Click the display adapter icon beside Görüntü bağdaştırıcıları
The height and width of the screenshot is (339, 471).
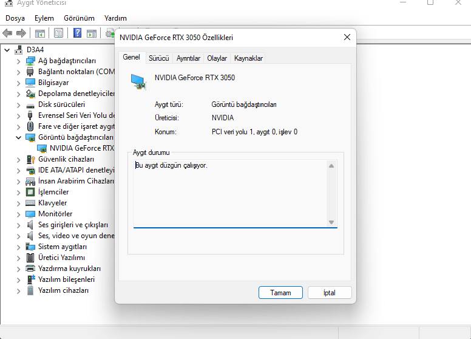point(30,138)
